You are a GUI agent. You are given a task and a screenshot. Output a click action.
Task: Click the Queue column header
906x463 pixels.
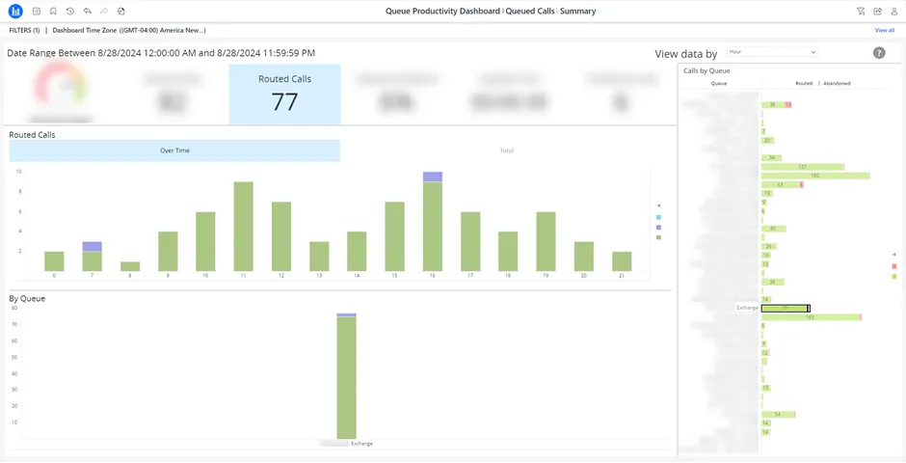pyautogui.click(x=719, y=83)
